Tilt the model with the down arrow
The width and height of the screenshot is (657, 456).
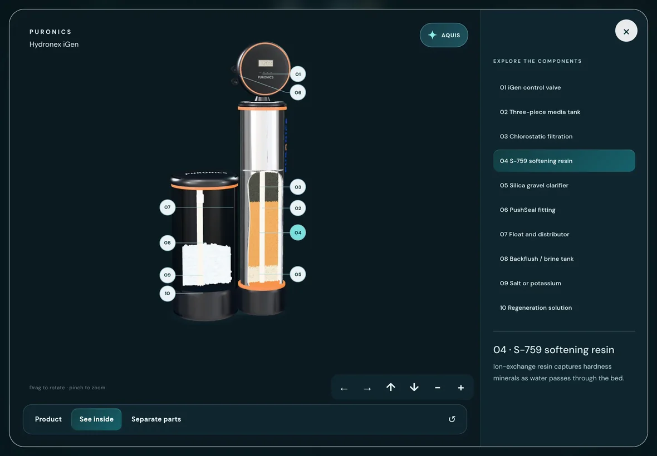[414, 388]
